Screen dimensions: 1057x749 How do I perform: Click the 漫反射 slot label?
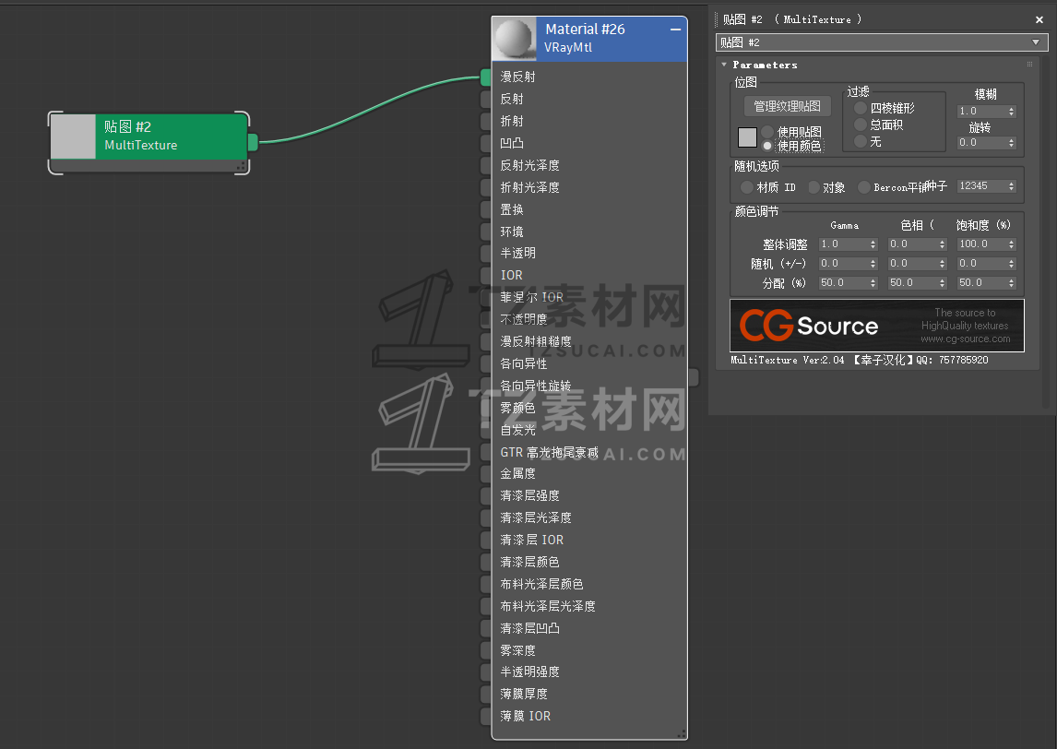pos(517,77)
